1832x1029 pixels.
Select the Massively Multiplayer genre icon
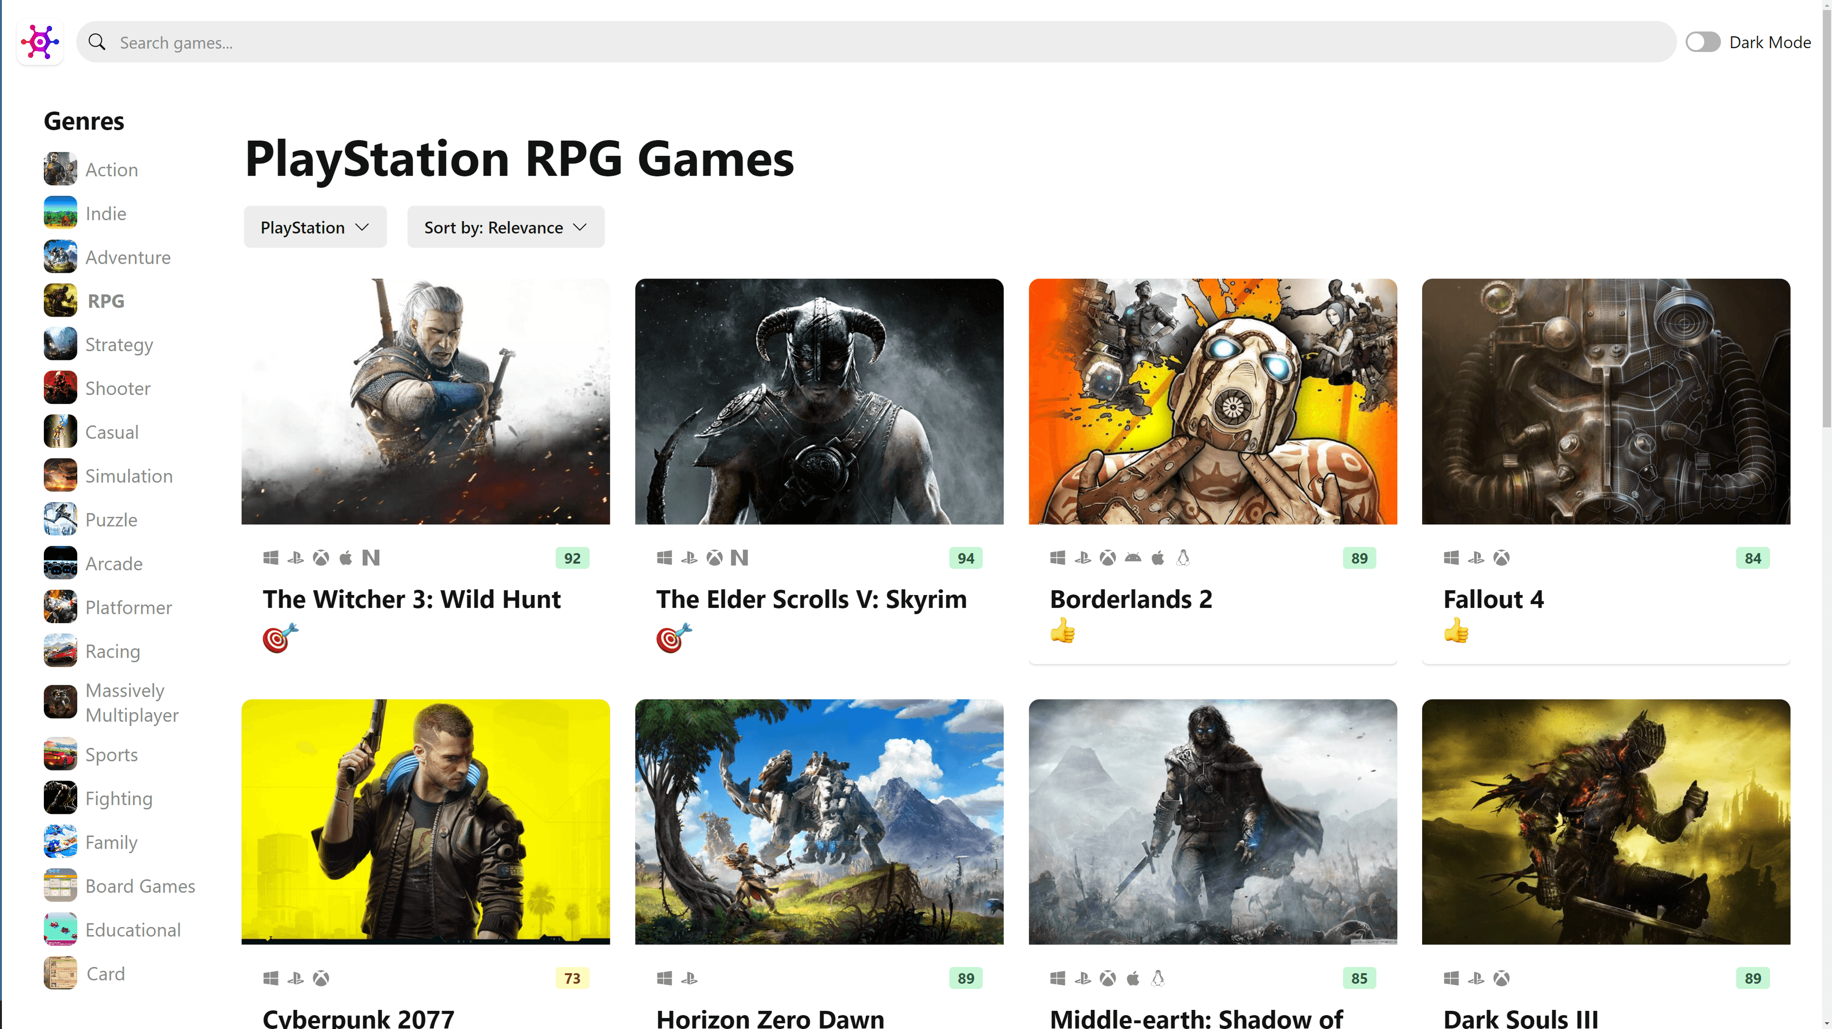pyautogui.click(x=61, y=702)
